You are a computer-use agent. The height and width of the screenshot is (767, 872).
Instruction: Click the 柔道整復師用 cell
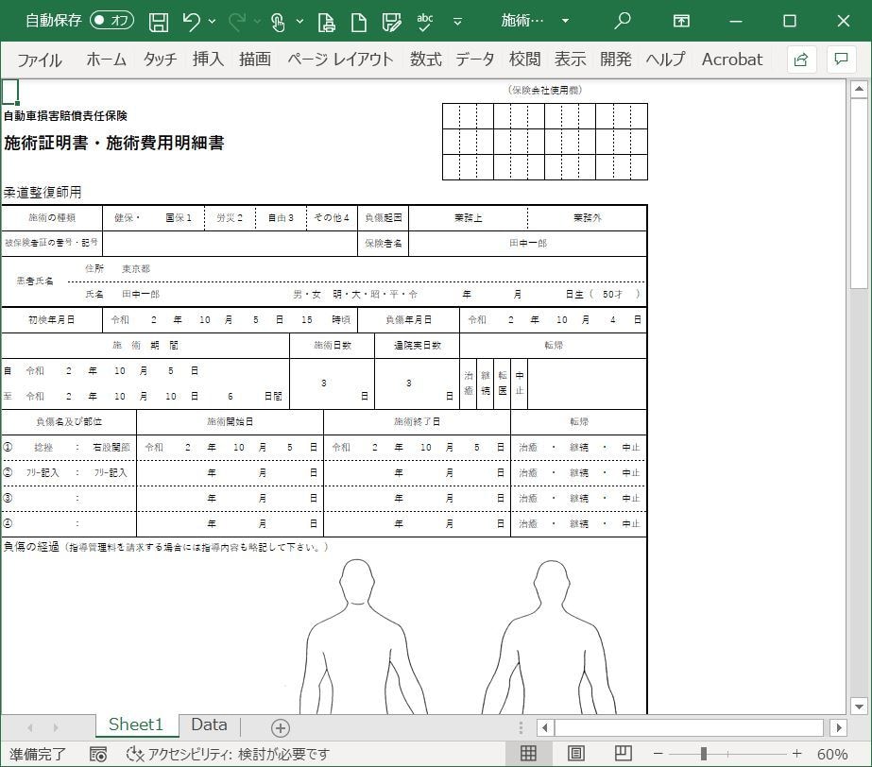click(43, 193)
